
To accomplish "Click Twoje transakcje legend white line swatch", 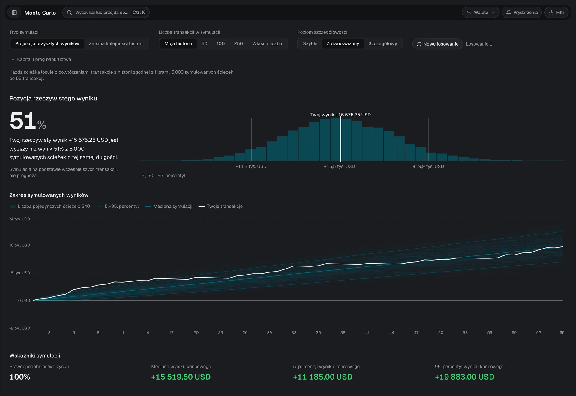I will tap(202, 207).
